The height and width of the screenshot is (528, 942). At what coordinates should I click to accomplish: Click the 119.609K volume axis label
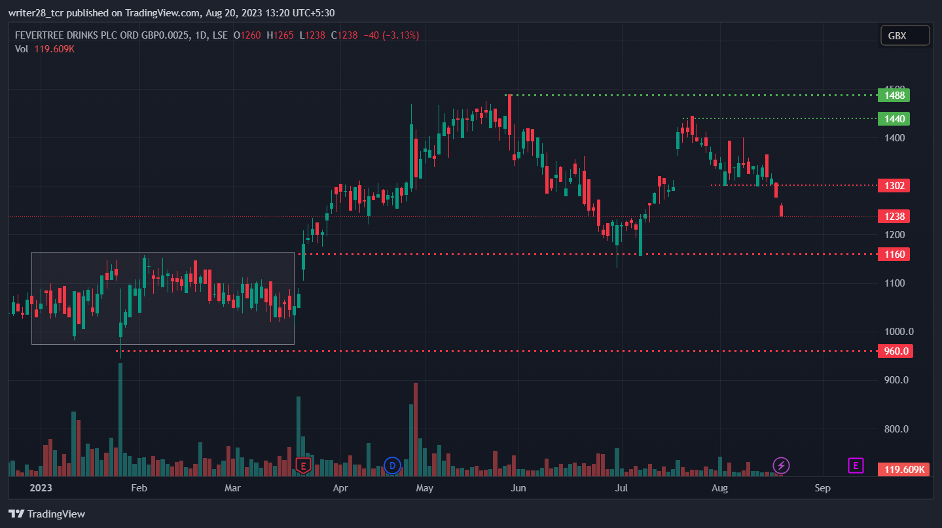pyautogui.click(x=903, y=469)
